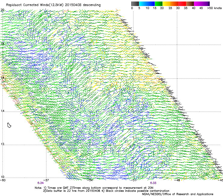Click the -54 longitude axis label
This screenshot has width=223, height=196.
click(90, 180)
